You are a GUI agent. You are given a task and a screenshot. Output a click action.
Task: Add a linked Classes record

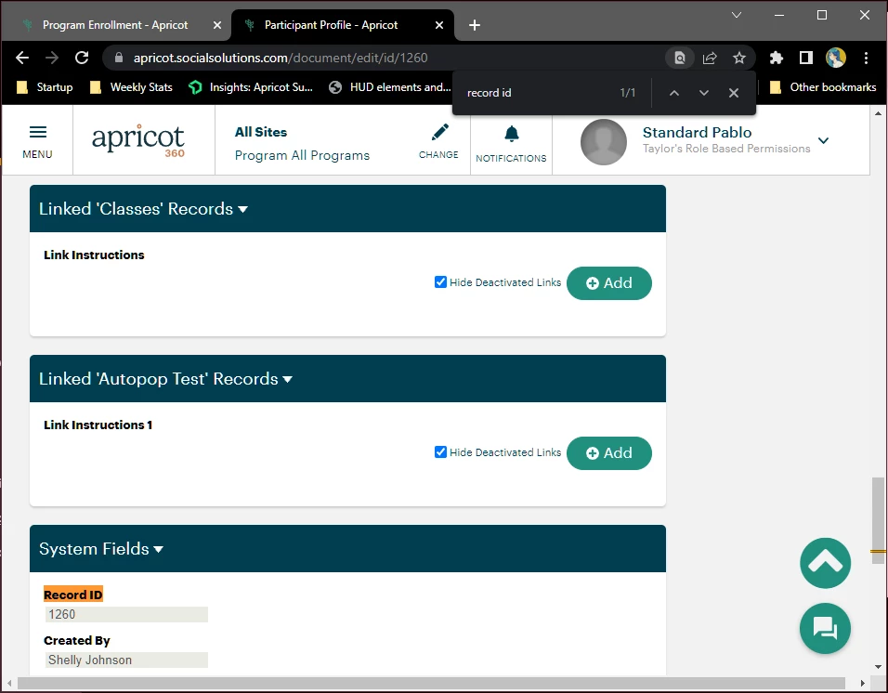[x=608, y=283]
